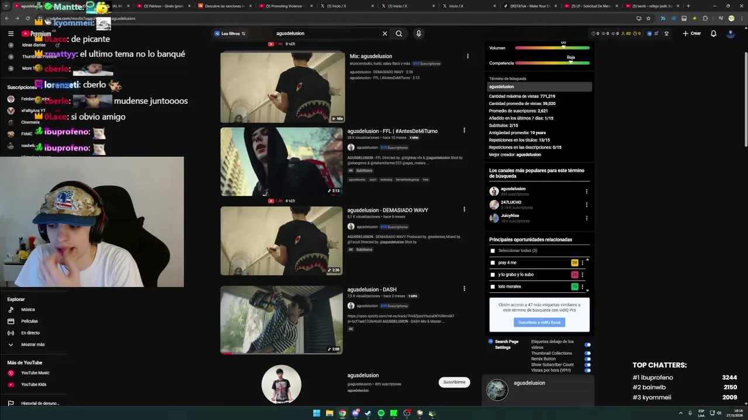Open the notifications bell
The image size is (748, 420).
pyautogui.click(x=713, y=33)
